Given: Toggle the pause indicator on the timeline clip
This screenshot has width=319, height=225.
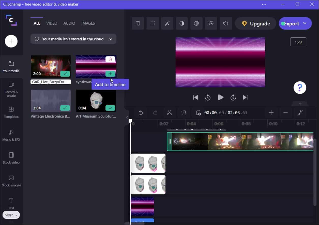Looking at the screenshot, I should (170, 141).
